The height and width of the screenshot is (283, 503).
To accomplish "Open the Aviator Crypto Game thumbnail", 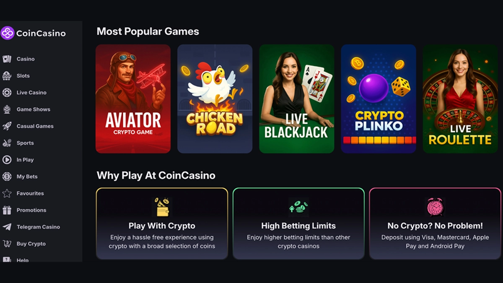I will [x=133, y=99].
